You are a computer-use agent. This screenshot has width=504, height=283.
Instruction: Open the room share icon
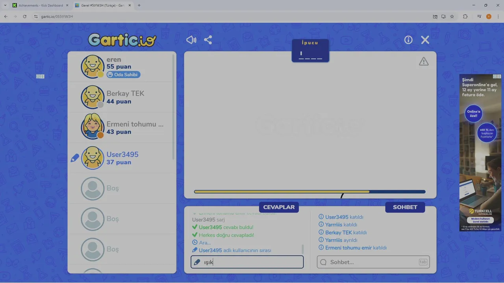[x=208, y=40]
